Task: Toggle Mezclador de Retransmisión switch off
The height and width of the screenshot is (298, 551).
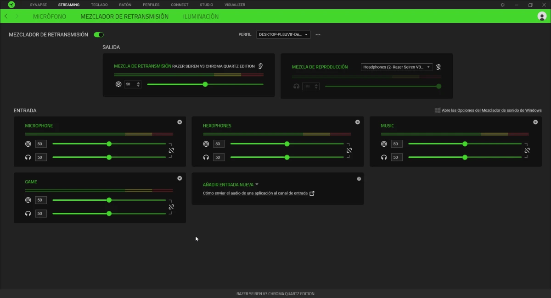Action: (x=99, y=34)
